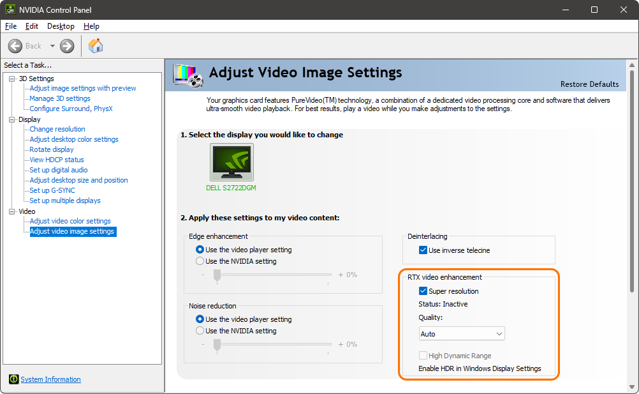This screenshot has width=639, height=394.
Task: Open Set up G-SYNC
Action: [52, 190]
